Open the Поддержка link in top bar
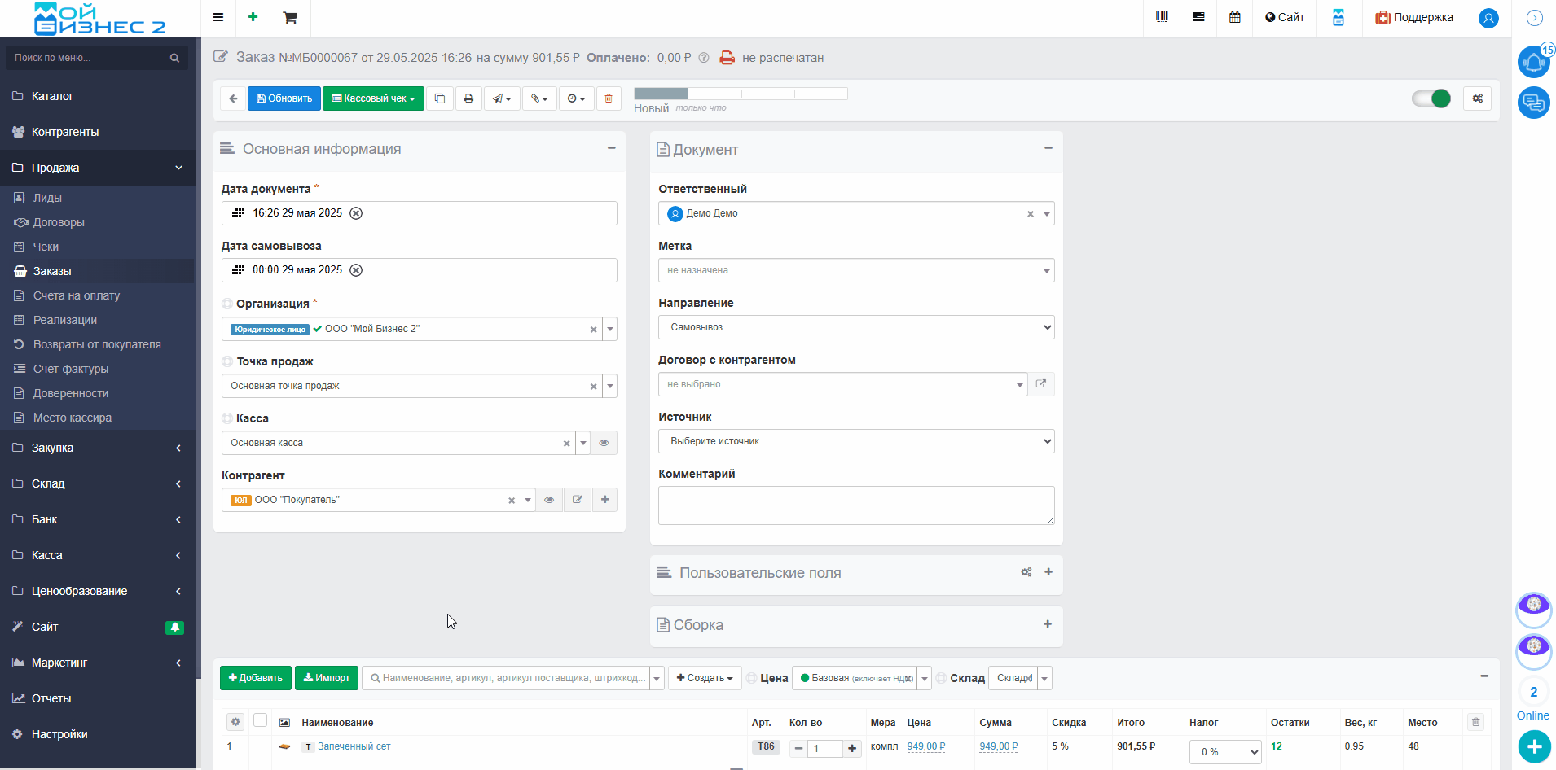 pyautogui.click(x=1414, y=17)
